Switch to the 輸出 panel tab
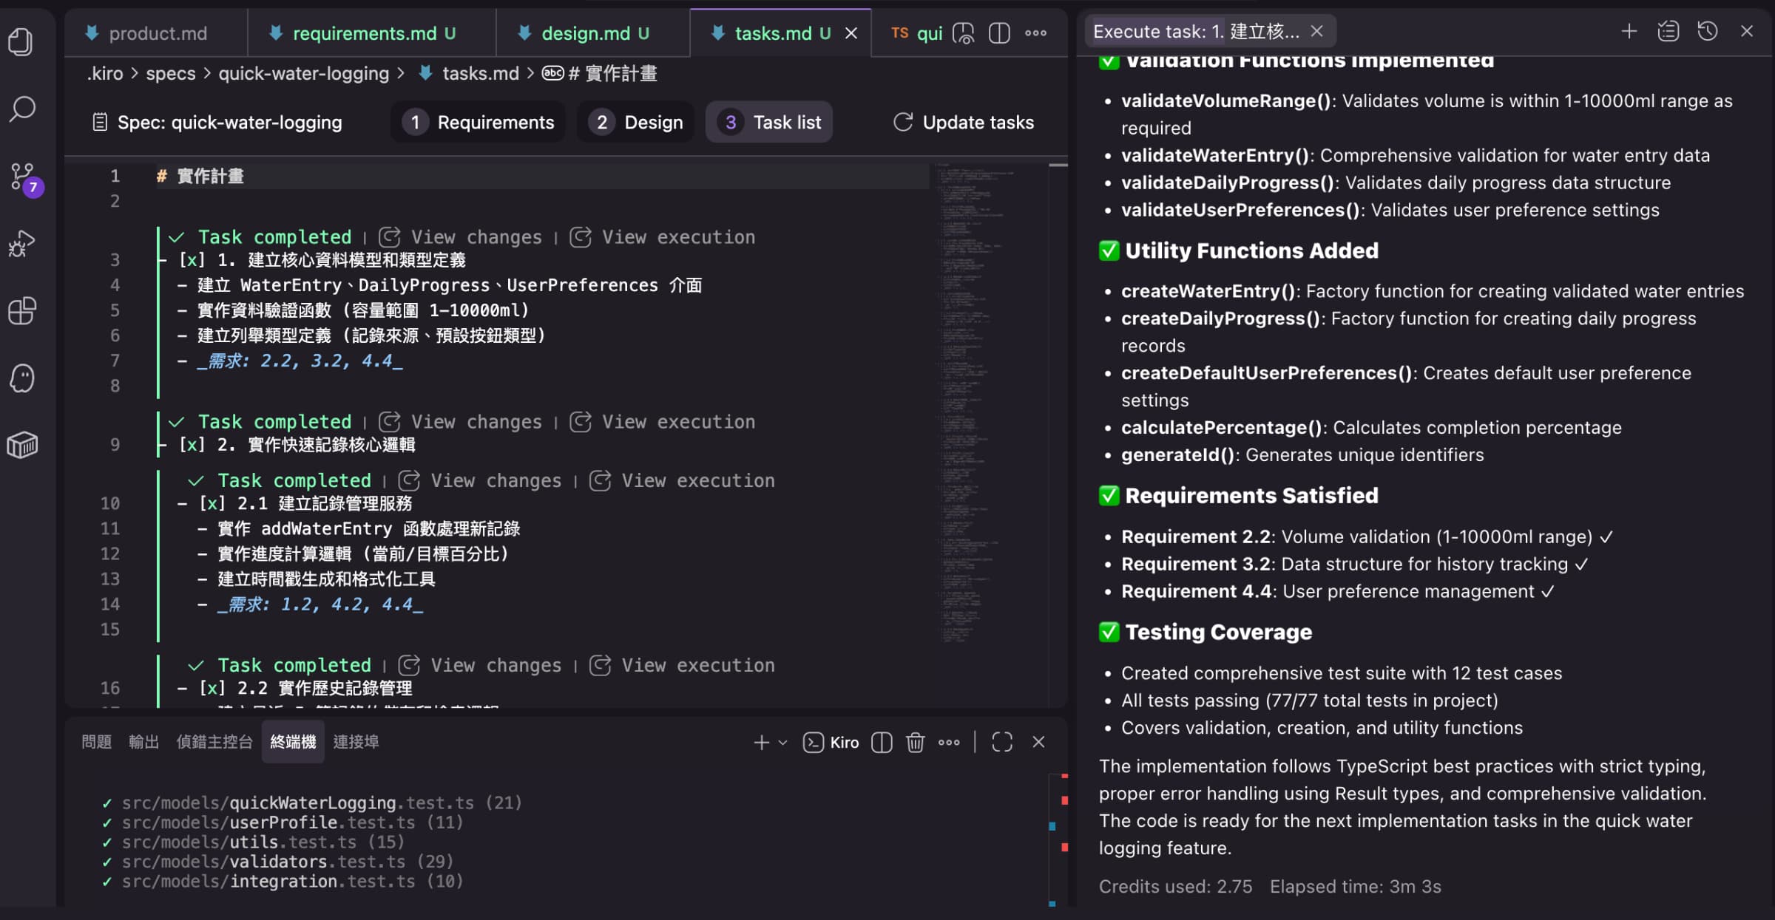The width and height of the screenshot is (1775, 920). click(x=143, y=741)
